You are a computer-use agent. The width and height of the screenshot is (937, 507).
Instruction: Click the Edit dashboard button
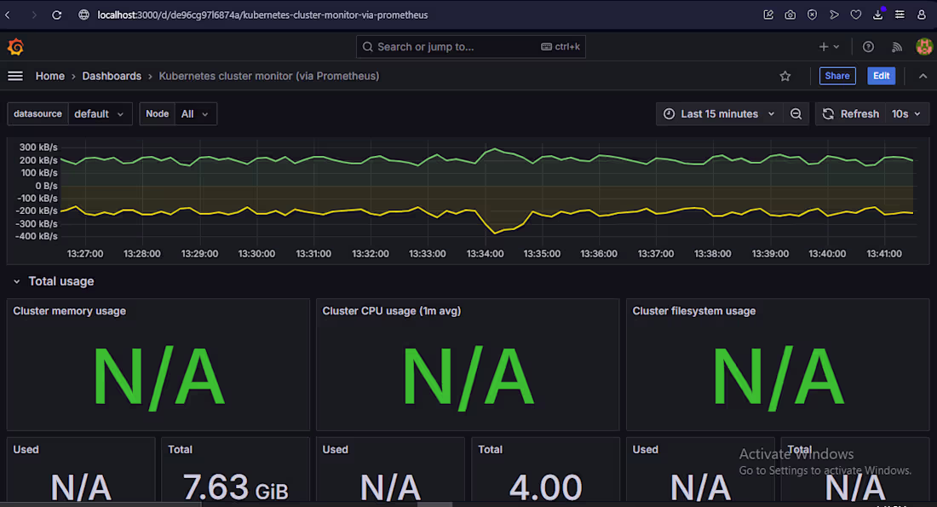pyautogui.click(x=882, y=76)
